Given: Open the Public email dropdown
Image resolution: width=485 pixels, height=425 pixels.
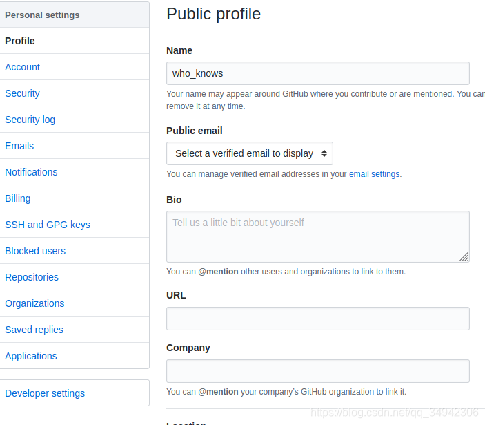Looking at the screenshot, I should tap(250, 153).
